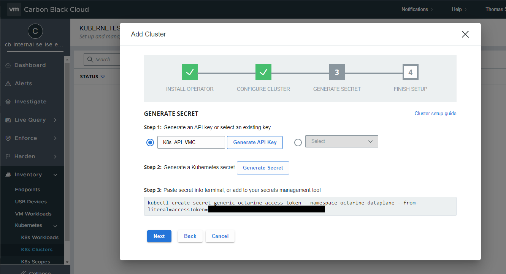Collapse the Inventory section chevron
The height and width of the screenshot is (274, 506).
tap(56, 175)
